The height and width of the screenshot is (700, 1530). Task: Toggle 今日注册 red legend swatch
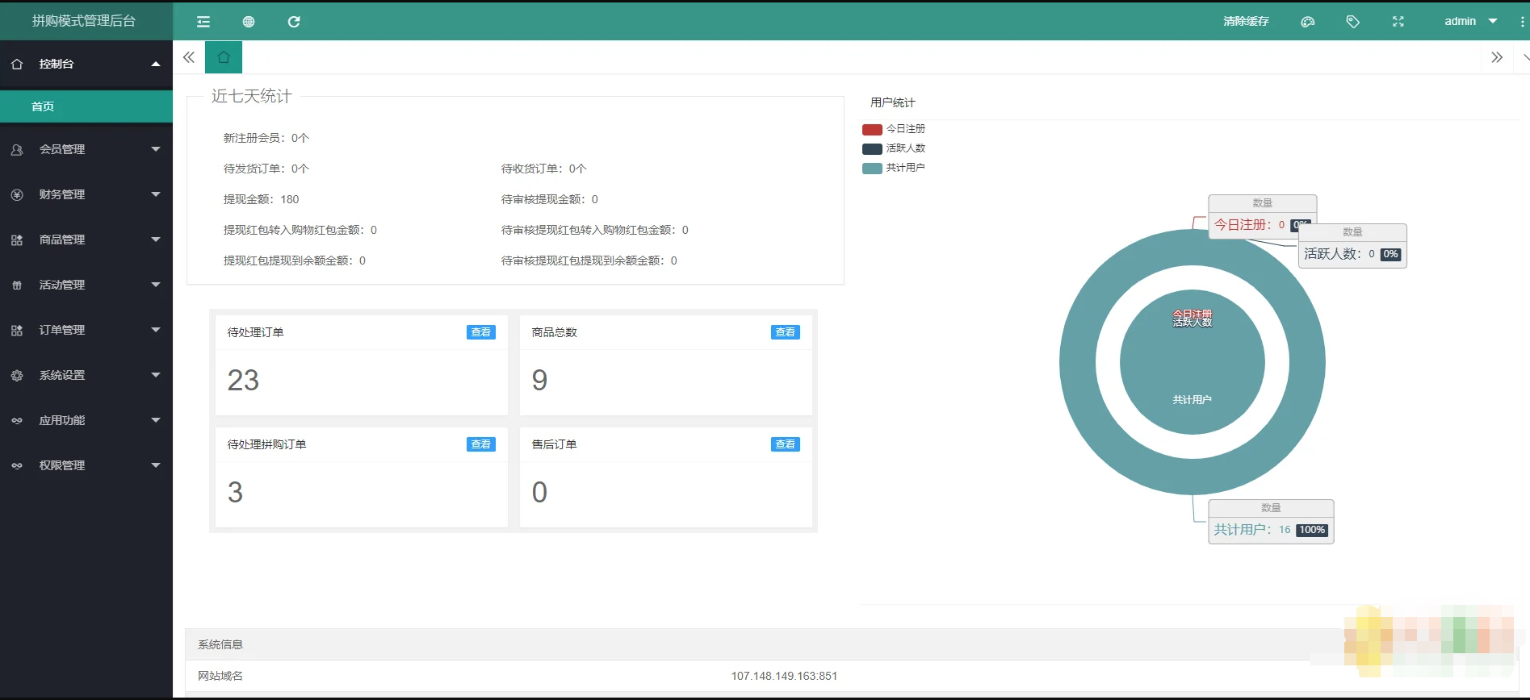(x=872, y=129)
